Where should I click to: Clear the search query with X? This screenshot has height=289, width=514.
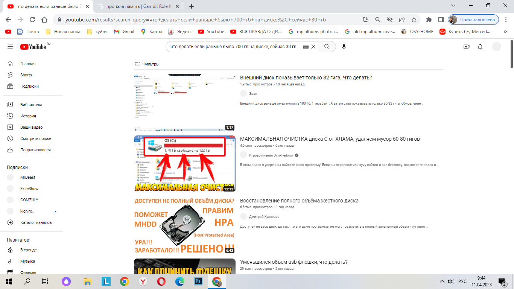tap(313, 47)
